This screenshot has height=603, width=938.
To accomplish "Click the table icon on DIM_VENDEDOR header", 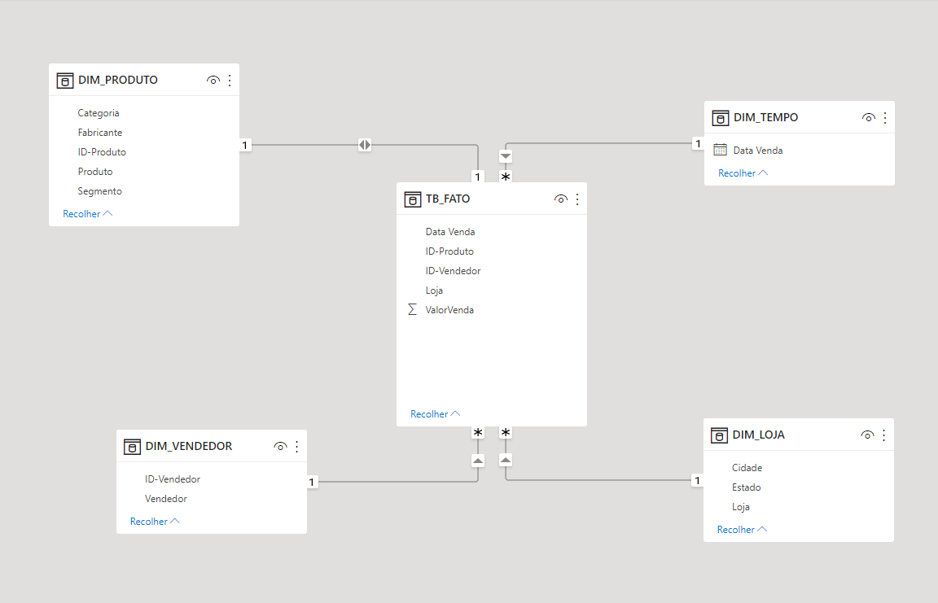I will [x=132, y=446].
